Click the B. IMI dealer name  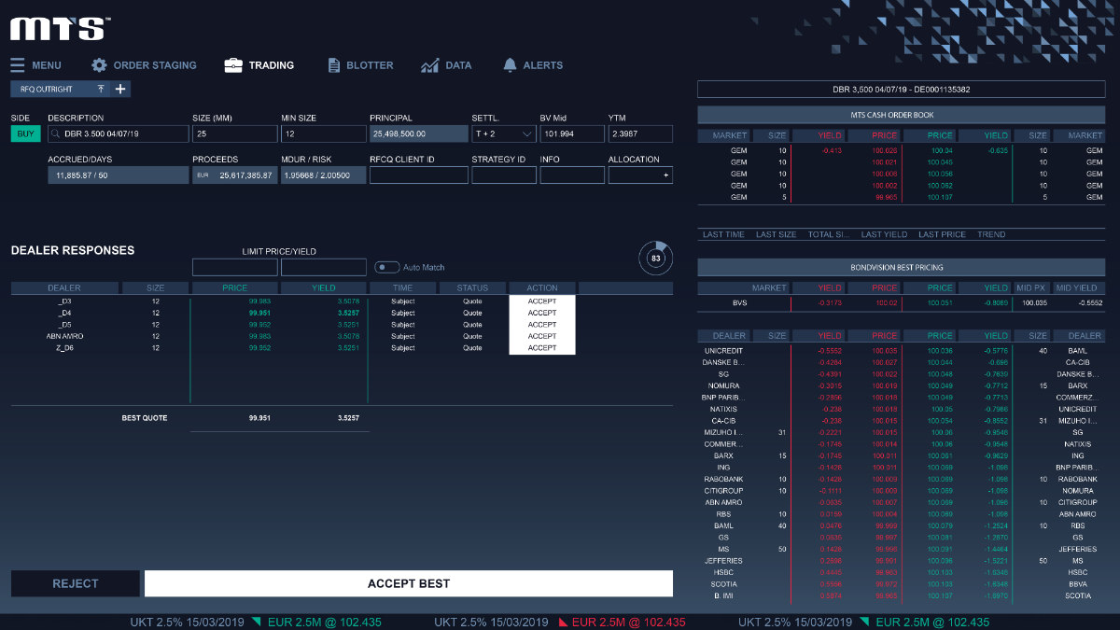[x=723, y=595]
